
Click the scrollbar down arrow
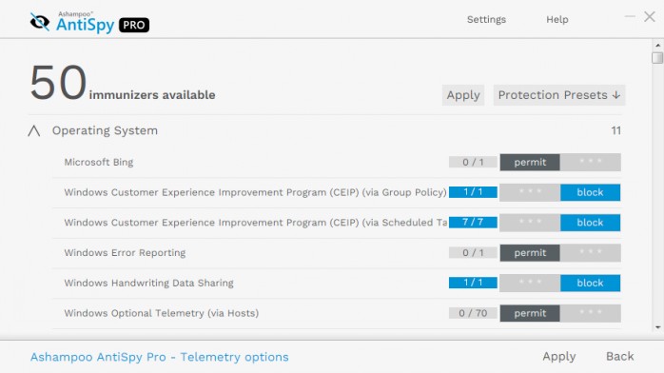click(x=657, y=327)
